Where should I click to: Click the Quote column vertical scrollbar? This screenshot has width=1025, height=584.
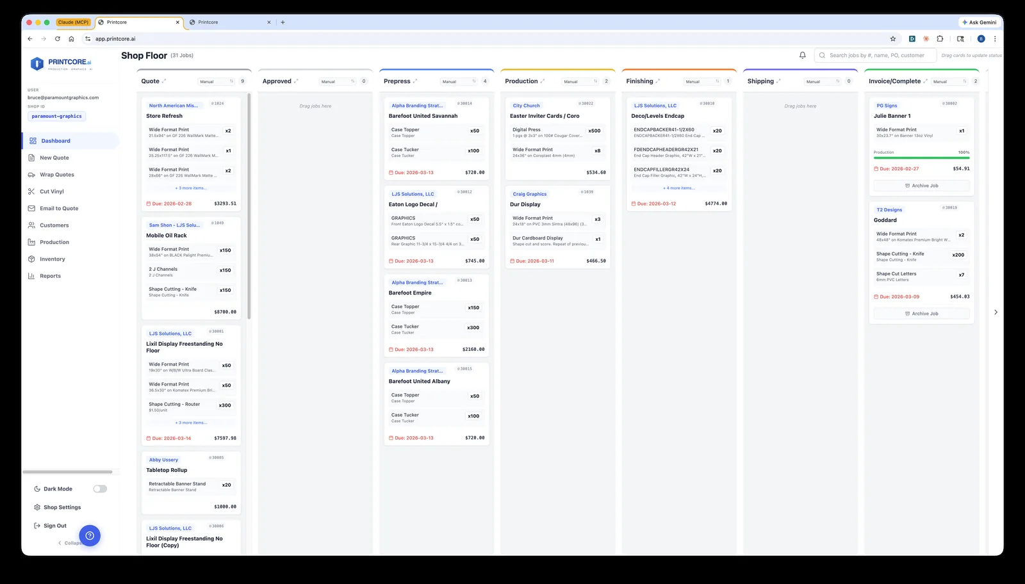point(249,206)
